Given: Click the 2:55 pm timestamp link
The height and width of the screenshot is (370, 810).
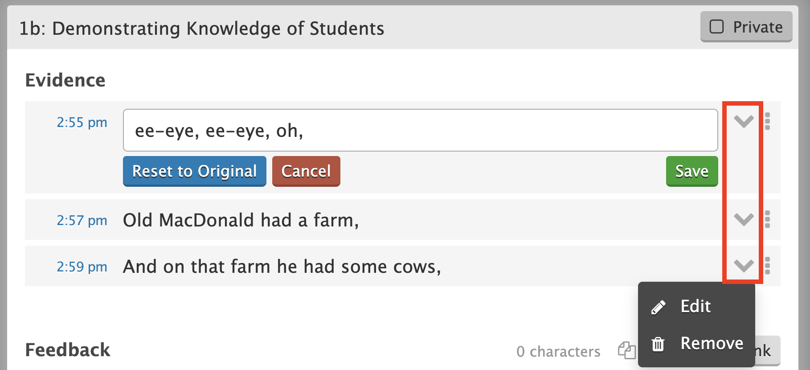Looking at the screenshot, I should tap(82, 122).
